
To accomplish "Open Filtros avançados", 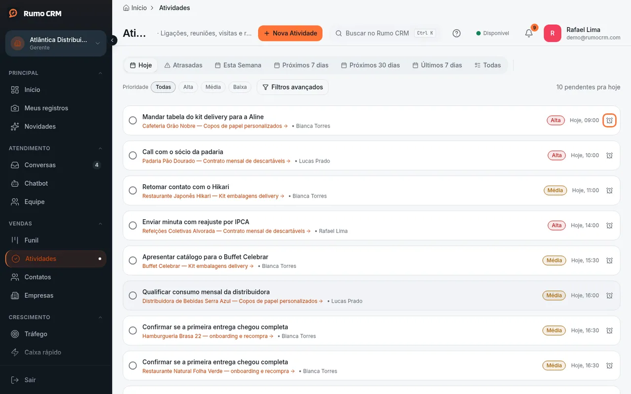I will (292, 87).
